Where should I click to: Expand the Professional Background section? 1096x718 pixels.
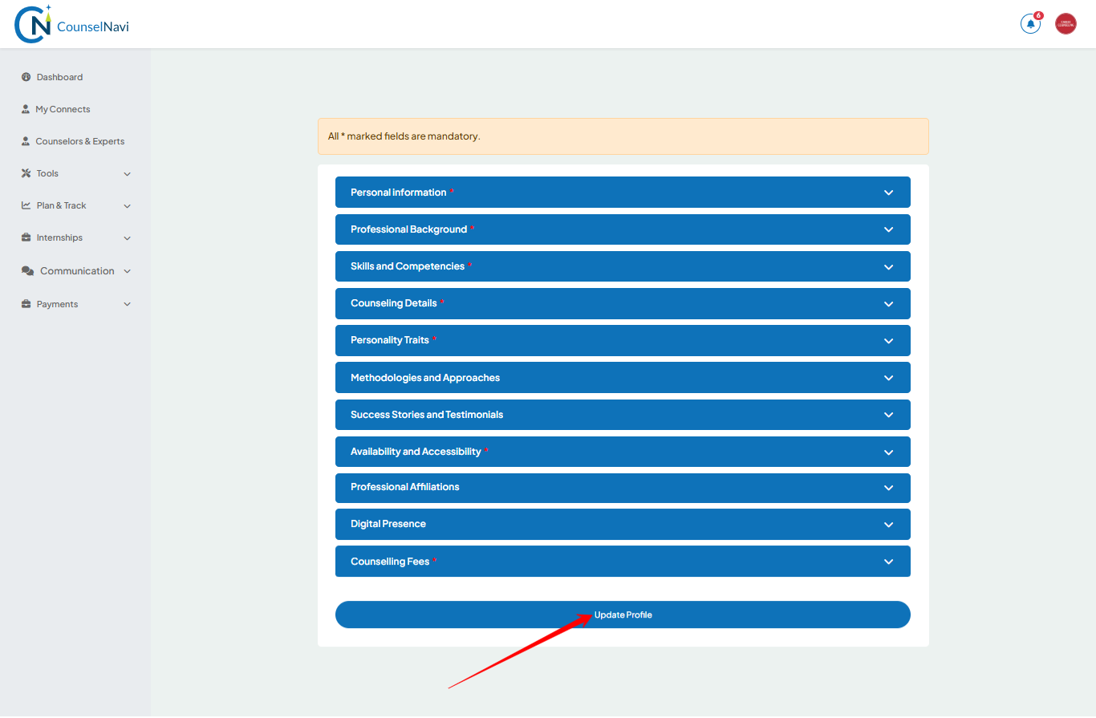tap(622, 229)
